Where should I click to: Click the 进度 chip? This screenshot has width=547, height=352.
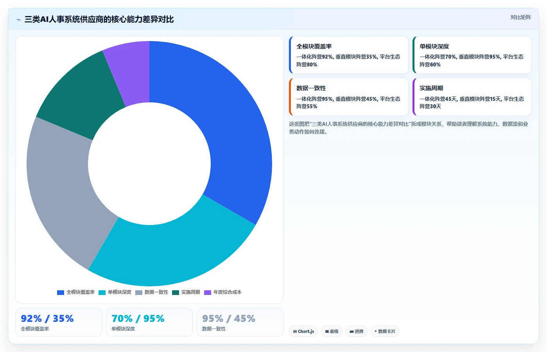[x=357, y=331]
